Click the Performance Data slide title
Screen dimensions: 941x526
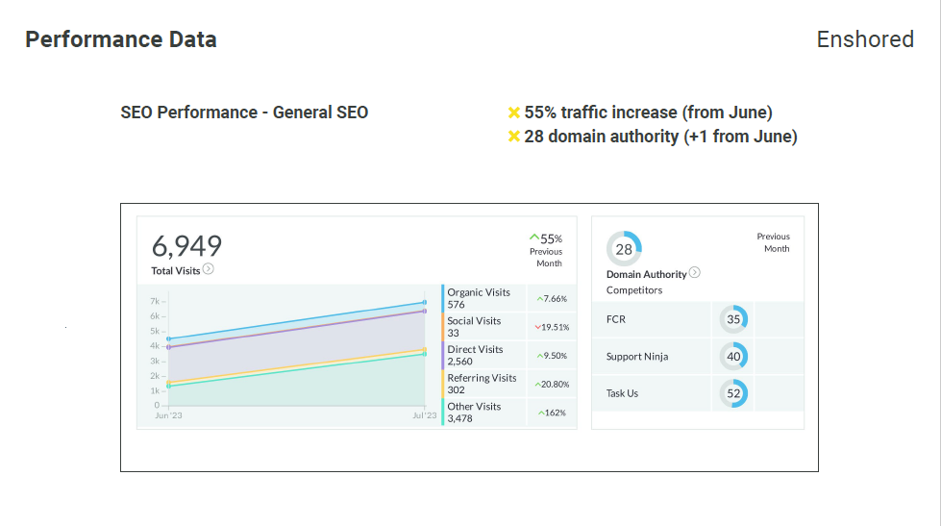pyautogui.click(x=121, y=39)
